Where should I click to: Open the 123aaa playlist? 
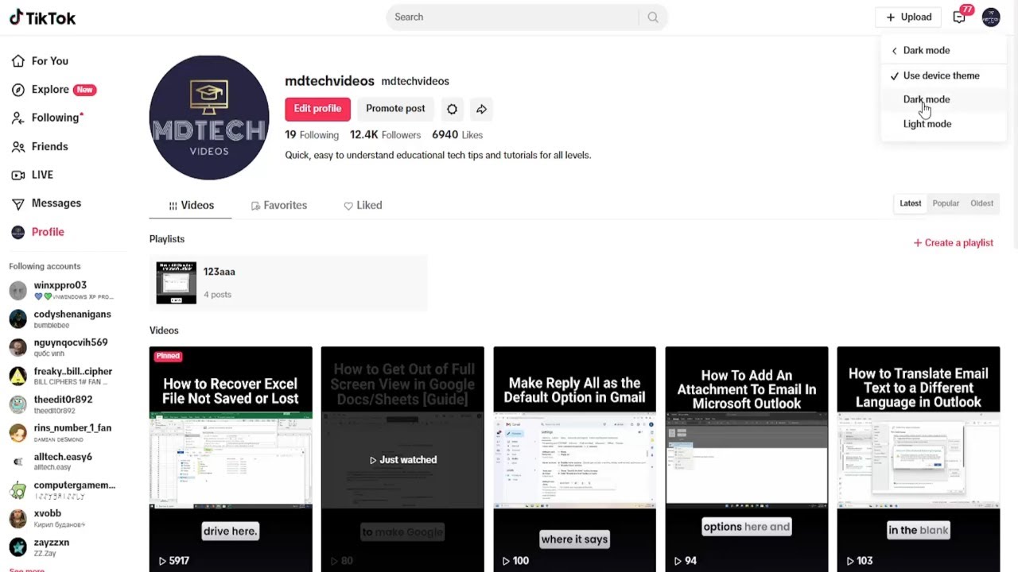point(288,283)
